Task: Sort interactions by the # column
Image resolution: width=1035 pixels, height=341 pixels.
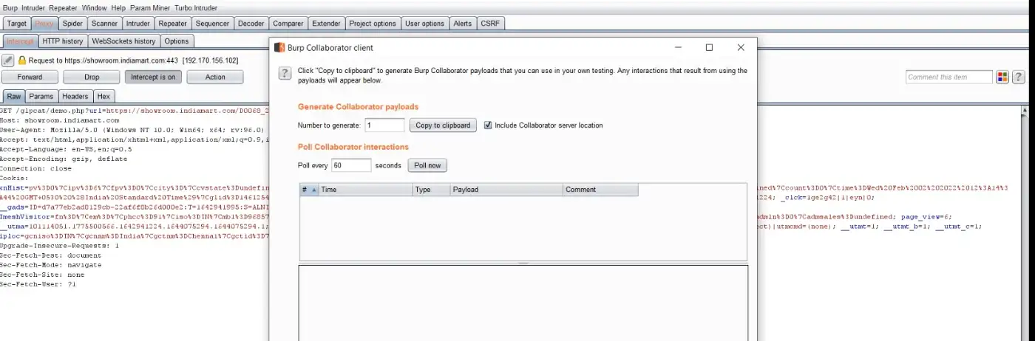Action: tap(309, 190)
